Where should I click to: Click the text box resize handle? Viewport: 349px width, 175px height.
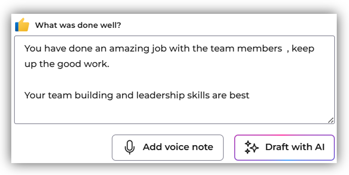click(x=331, y=120)
